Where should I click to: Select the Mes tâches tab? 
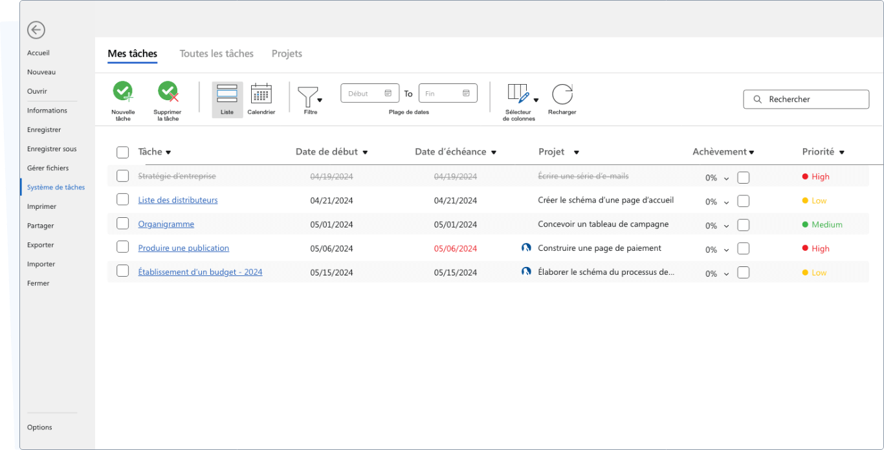pos(133,54)
